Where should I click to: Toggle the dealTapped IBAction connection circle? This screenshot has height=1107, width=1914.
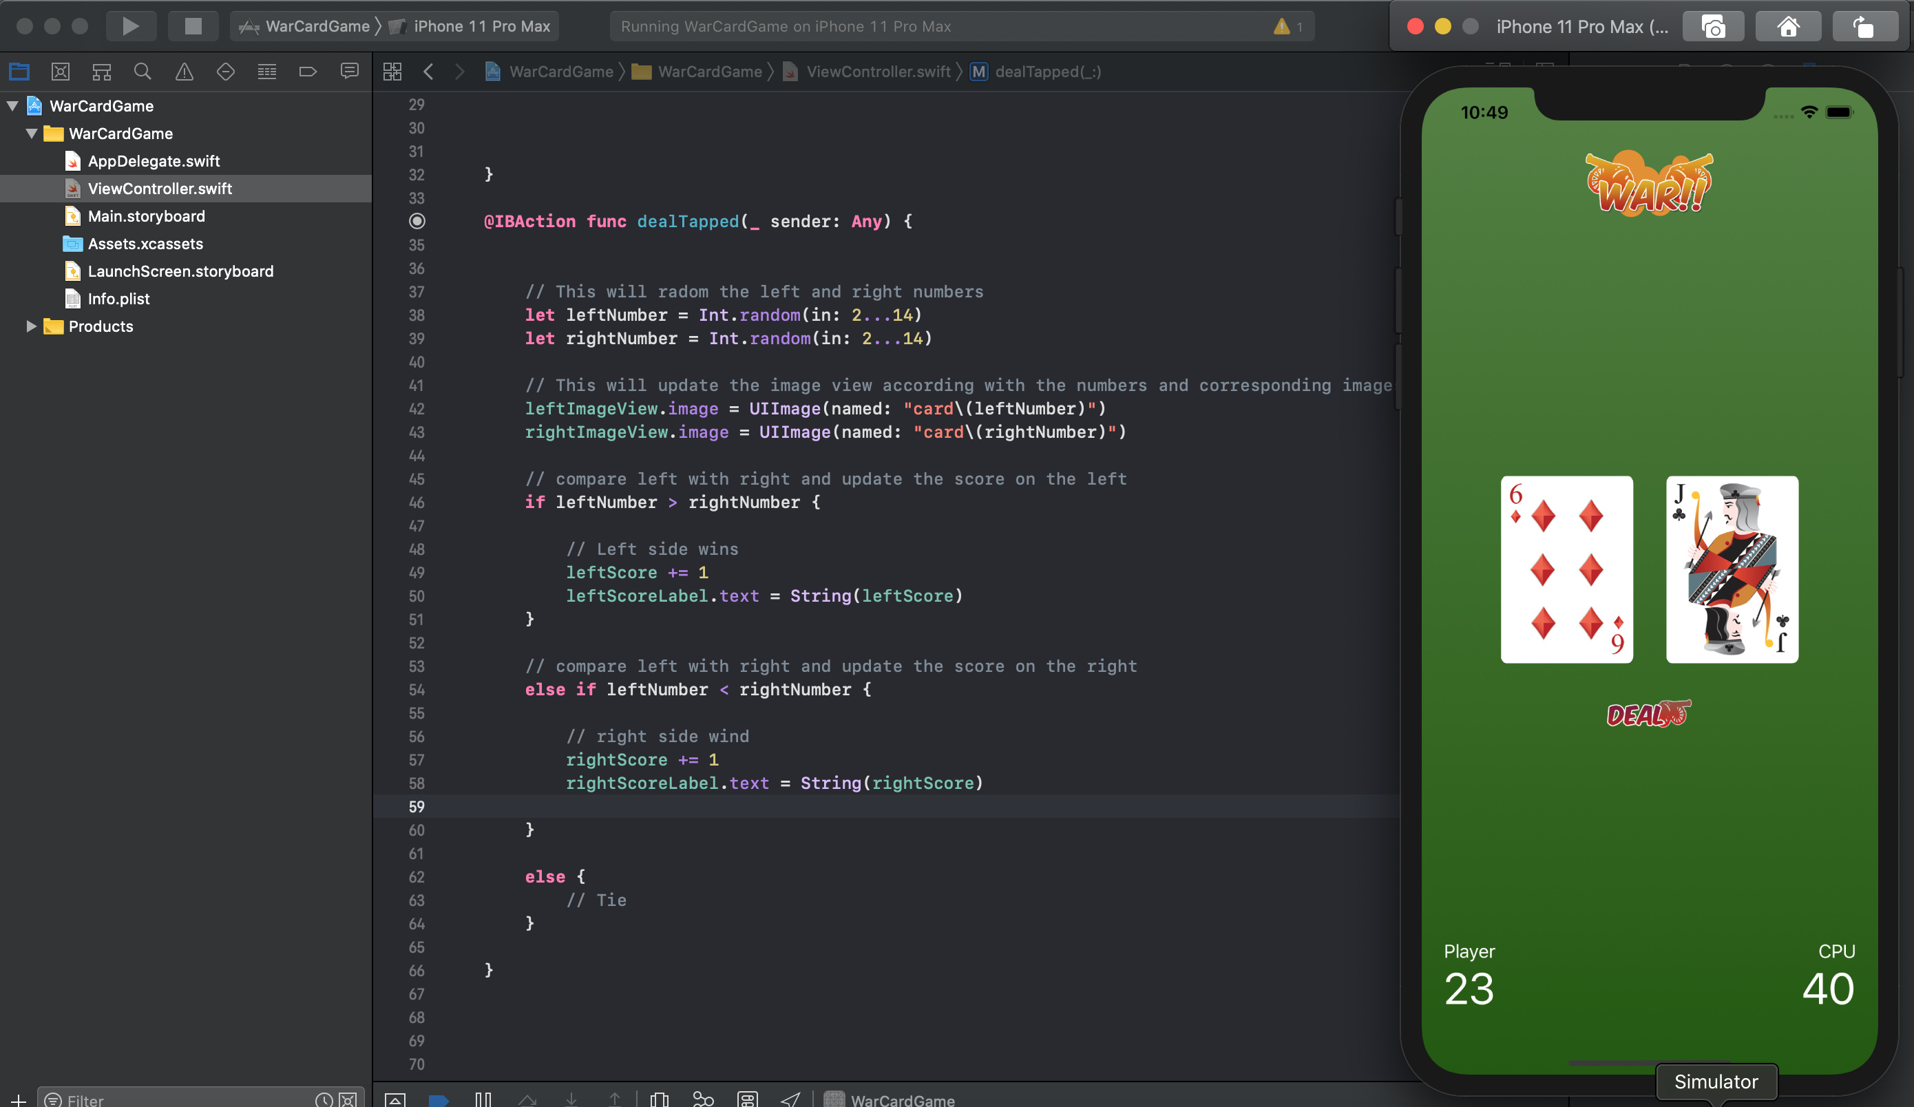click(x=417, y=222)
